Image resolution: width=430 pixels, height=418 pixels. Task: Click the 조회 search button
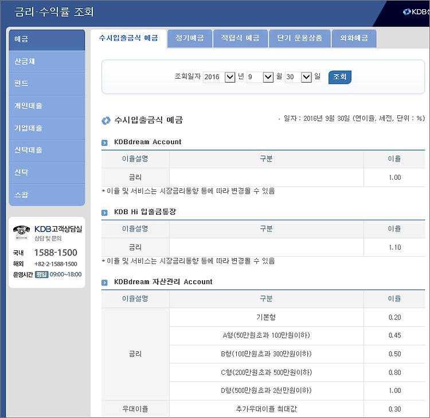click(x=340, y=77)
